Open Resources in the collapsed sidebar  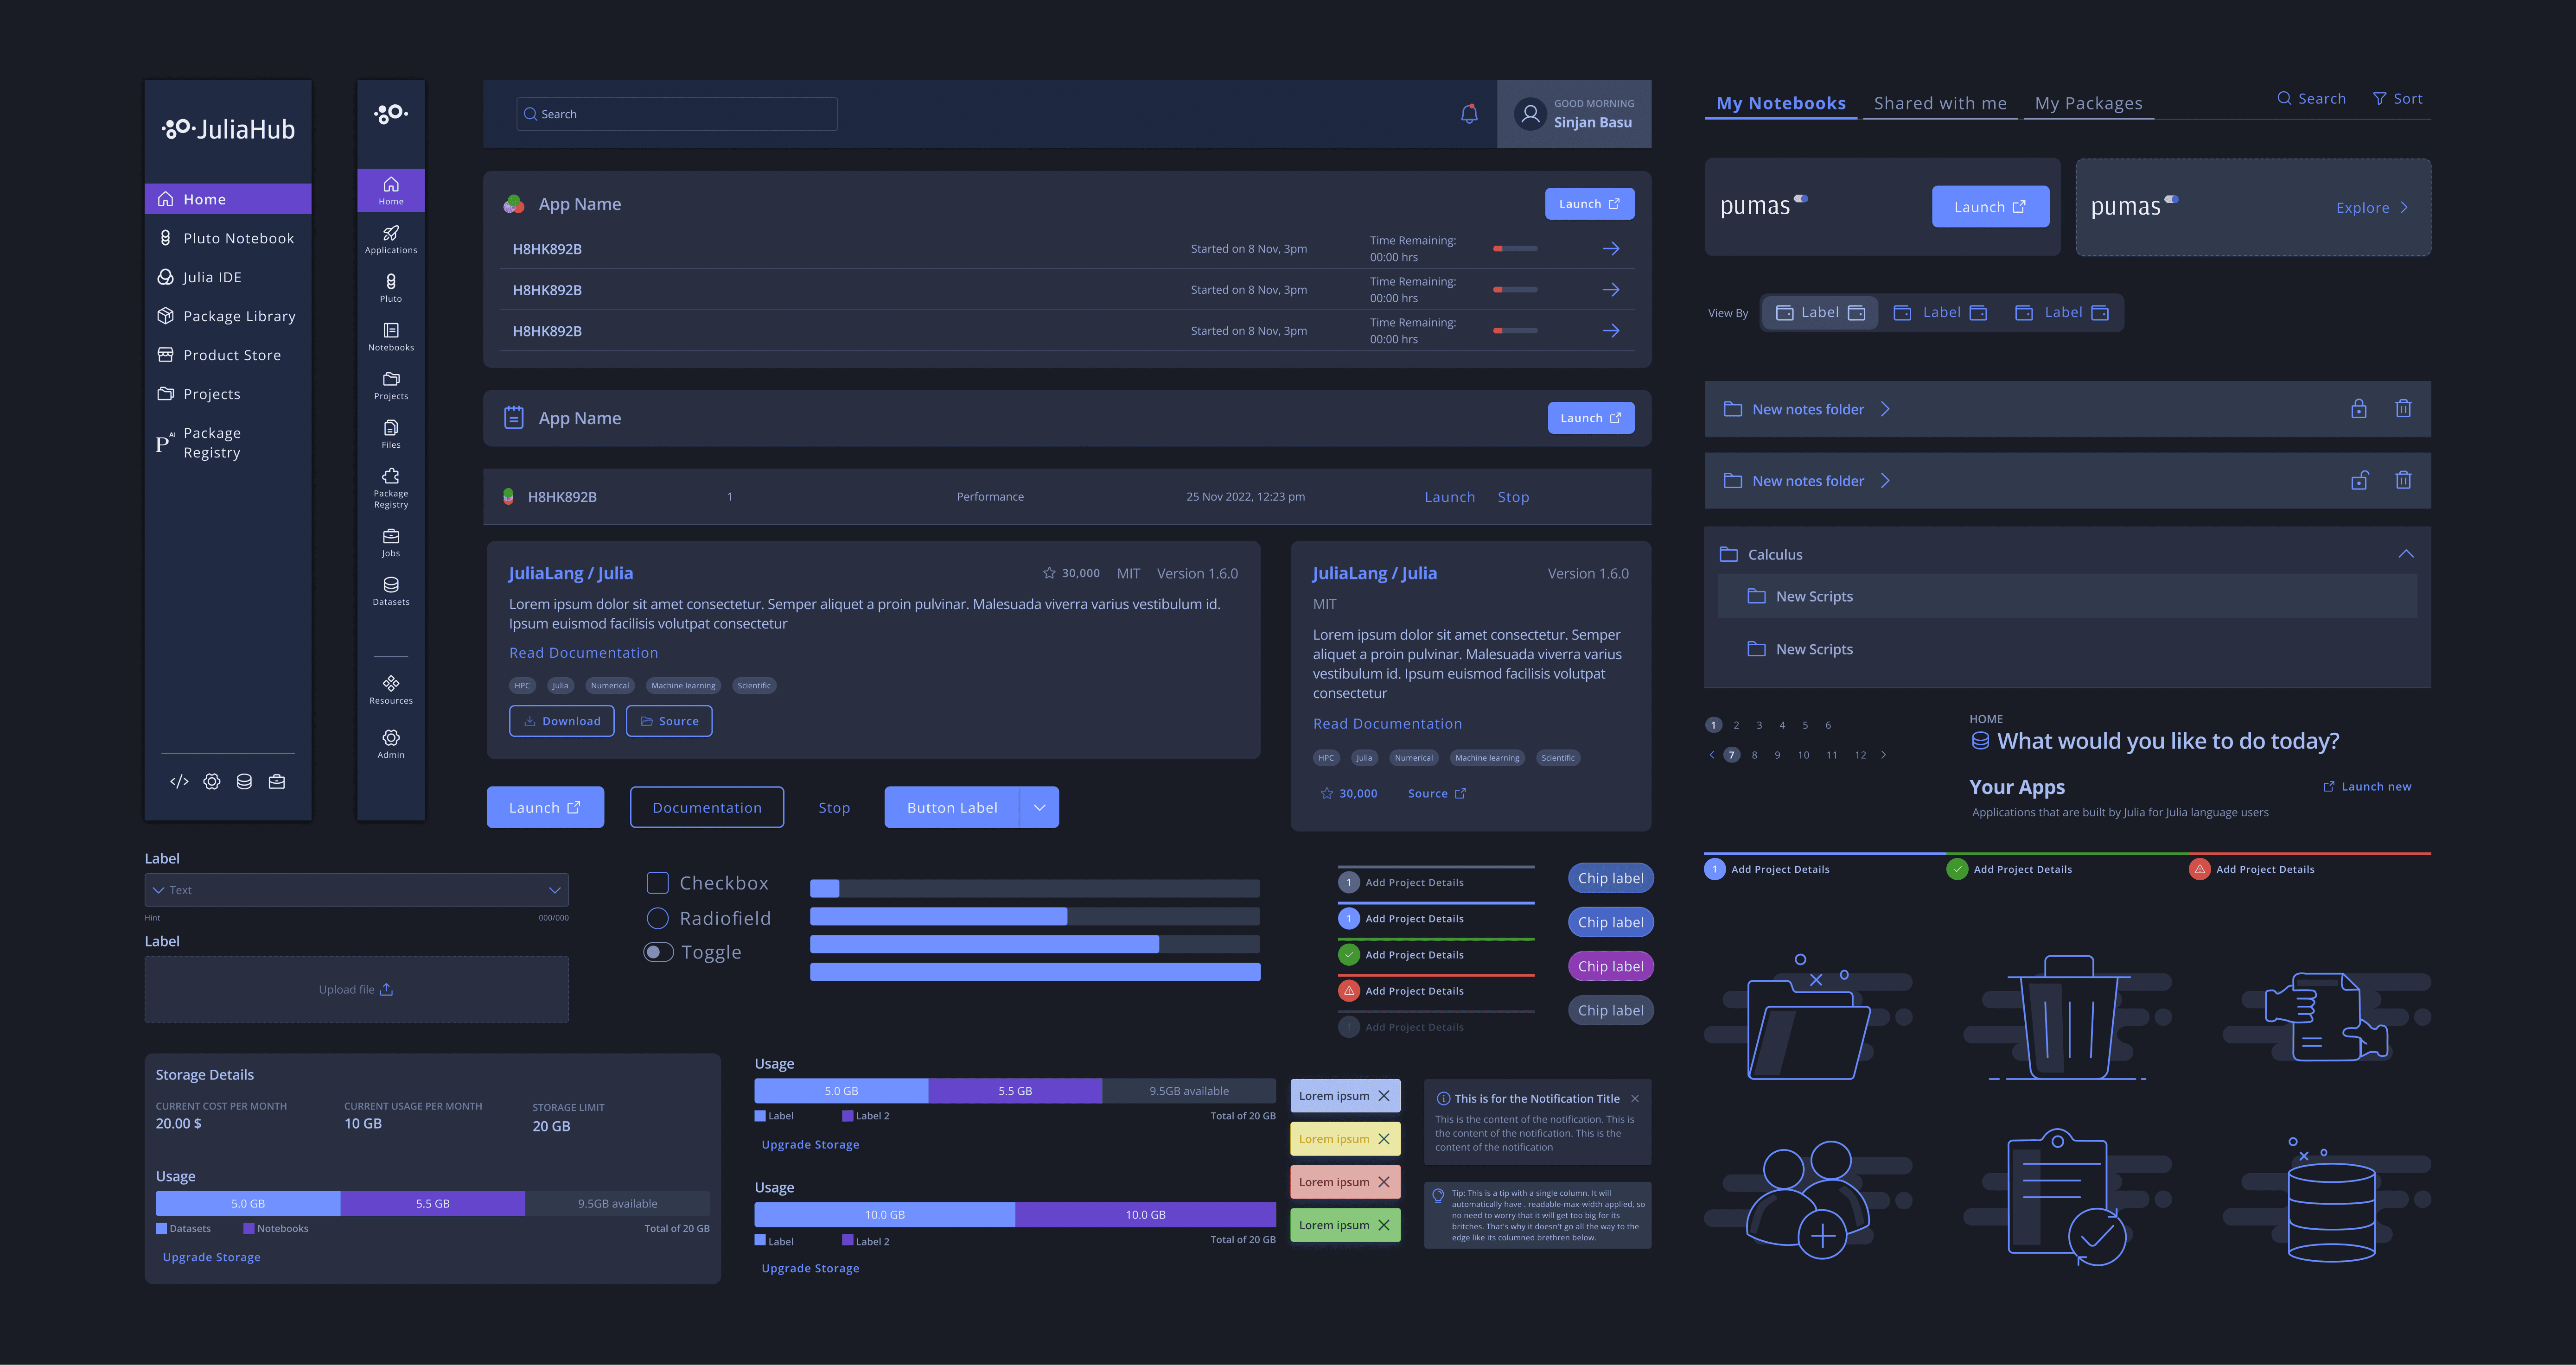tap(391, 689)
